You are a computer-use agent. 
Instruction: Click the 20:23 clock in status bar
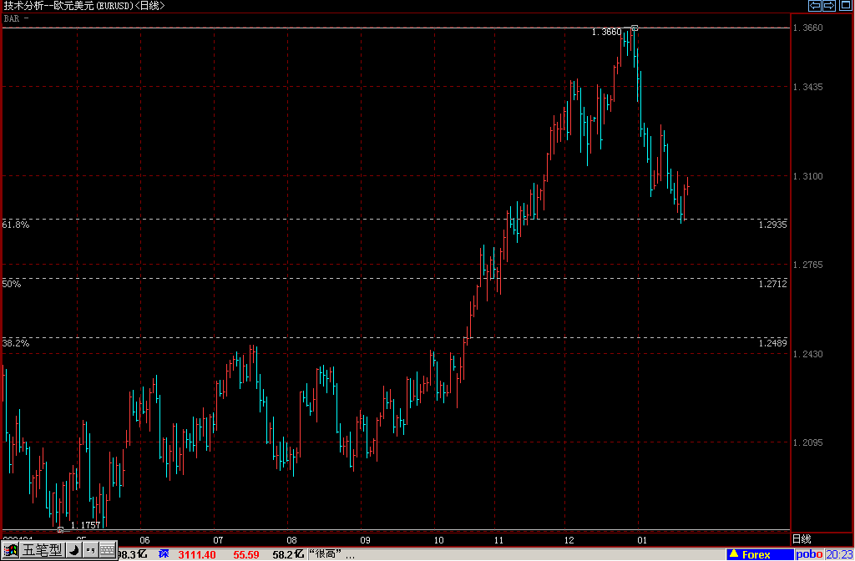(x=839, y=554)
